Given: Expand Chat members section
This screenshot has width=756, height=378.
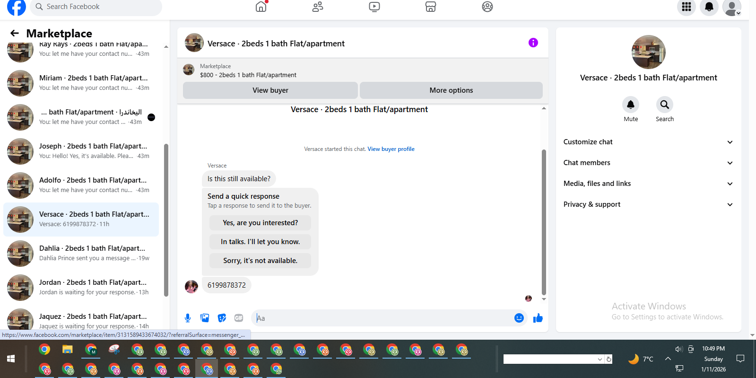Looking at the screenshot, I should point(649,163).
